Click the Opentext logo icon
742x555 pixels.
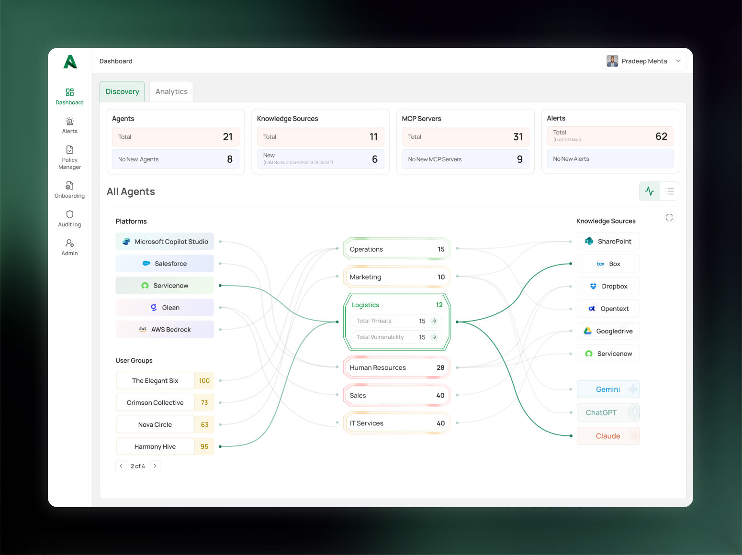coord(592,309)
